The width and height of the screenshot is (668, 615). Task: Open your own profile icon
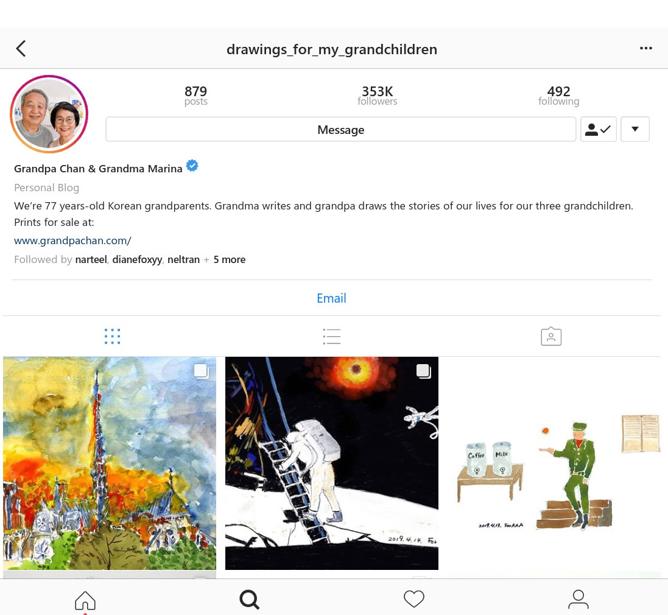578,600
